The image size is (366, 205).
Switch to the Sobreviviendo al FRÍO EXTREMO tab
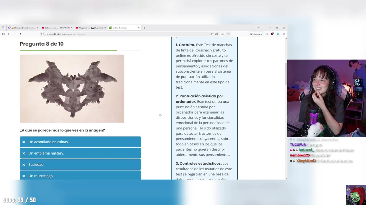click(x=57, y=28)
